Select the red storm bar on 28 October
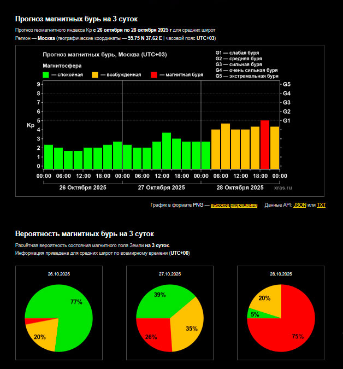The image size is (343, 369). pyautogui.click(x=265, y=145)
